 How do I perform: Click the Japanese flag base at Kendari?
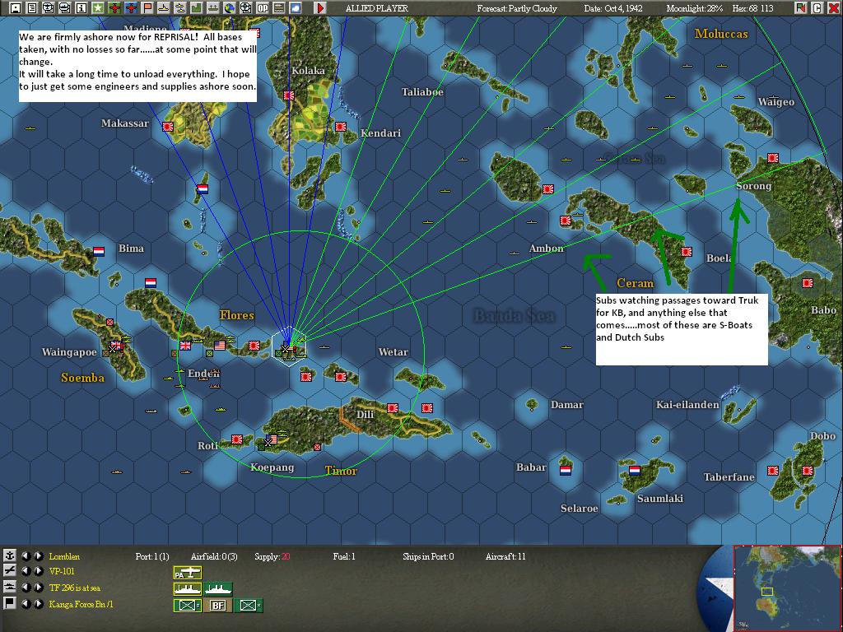[340, 127]
